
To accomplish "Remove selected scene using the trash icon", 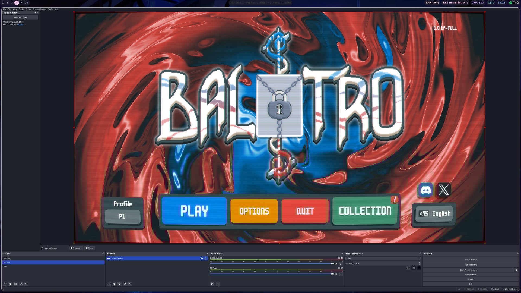I will point(10,284).
